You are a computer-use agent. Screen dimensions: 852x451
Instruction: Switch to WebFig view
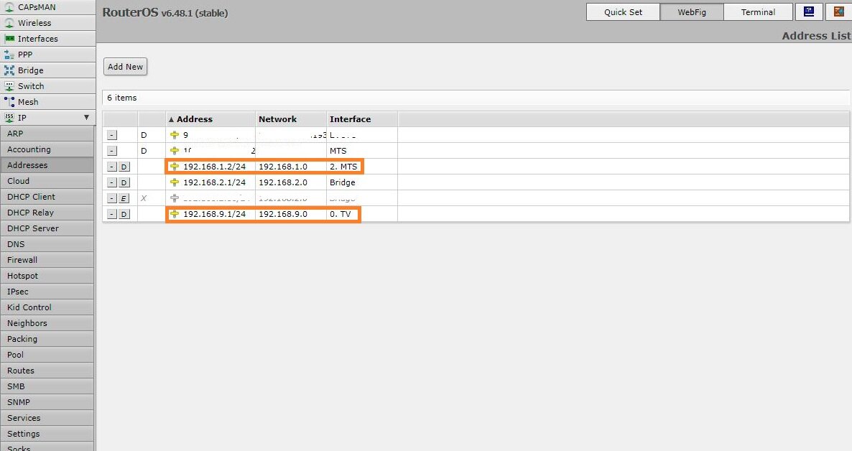tap(692, 12)
